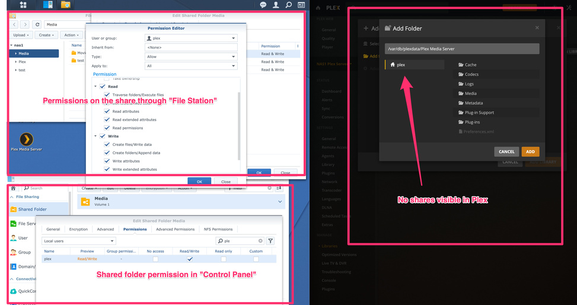This screenshot has width=577, height=305.
Task: Expand the test folder in File Station tree
Action: click(x=16, y=70)
